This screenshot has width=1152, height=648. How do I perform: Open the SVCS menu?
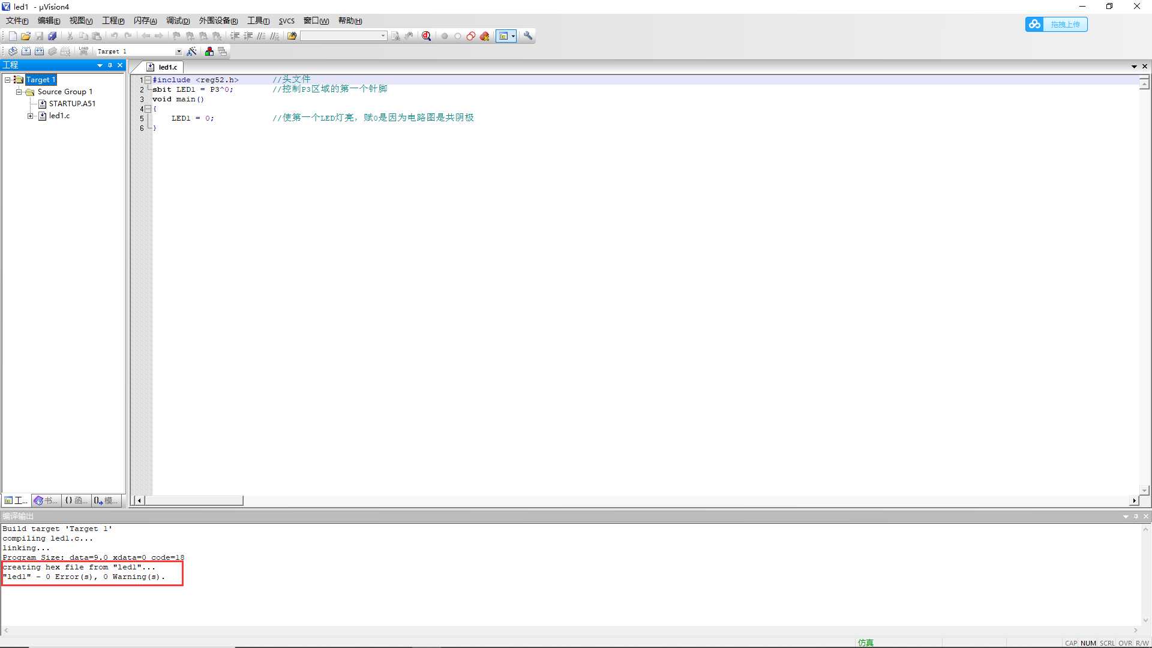pos(287,20)
